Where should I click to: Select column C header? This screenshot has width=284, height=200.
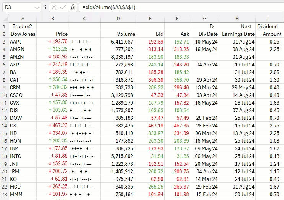(85, 19)
